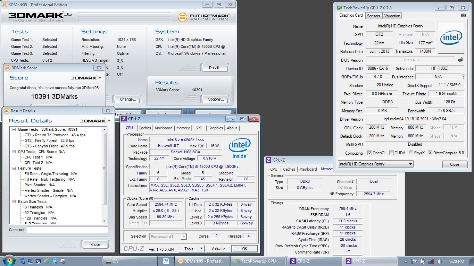Open the About tab in CPU-Z
The height and width of the screenshot is (266, 474).
(232, 128)
